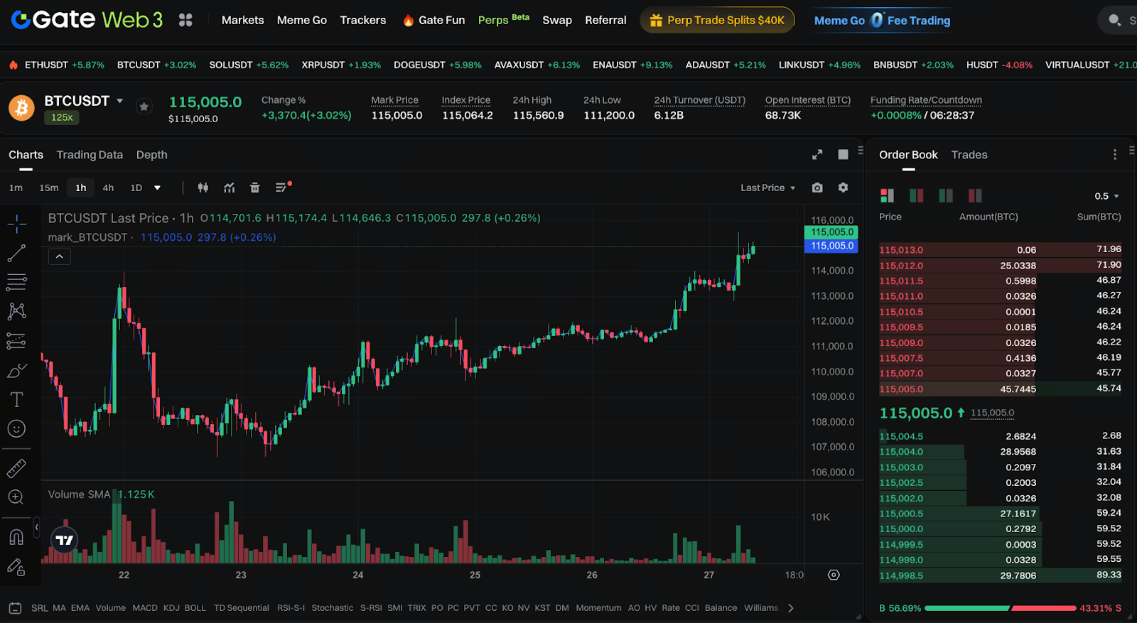Select the trend line drawing tool
The width and height of the screenshot is (1137, 623).
tap(16, 254)
